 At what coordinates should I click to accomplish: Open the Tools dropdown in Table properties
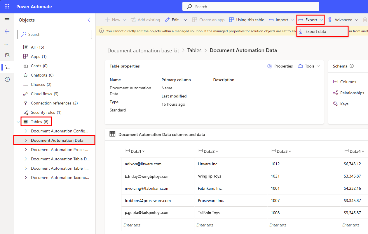pos(309,66)
